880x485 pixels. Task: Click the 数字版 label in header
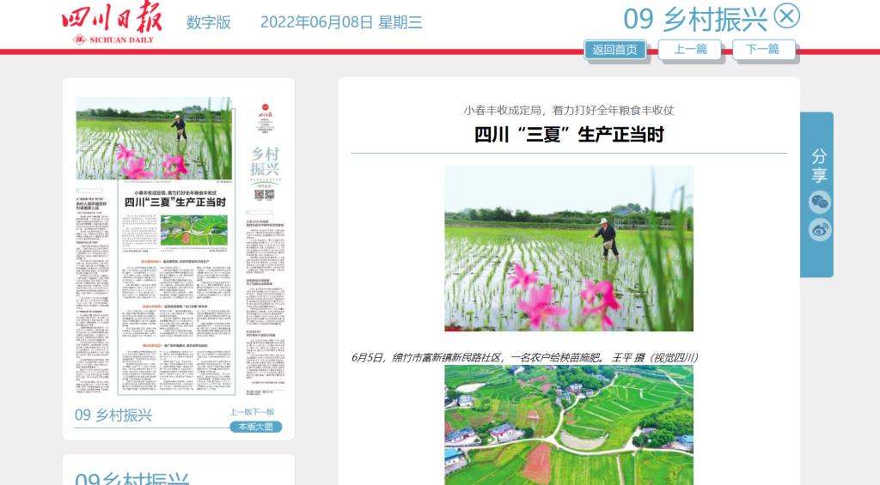pos(209,23)
